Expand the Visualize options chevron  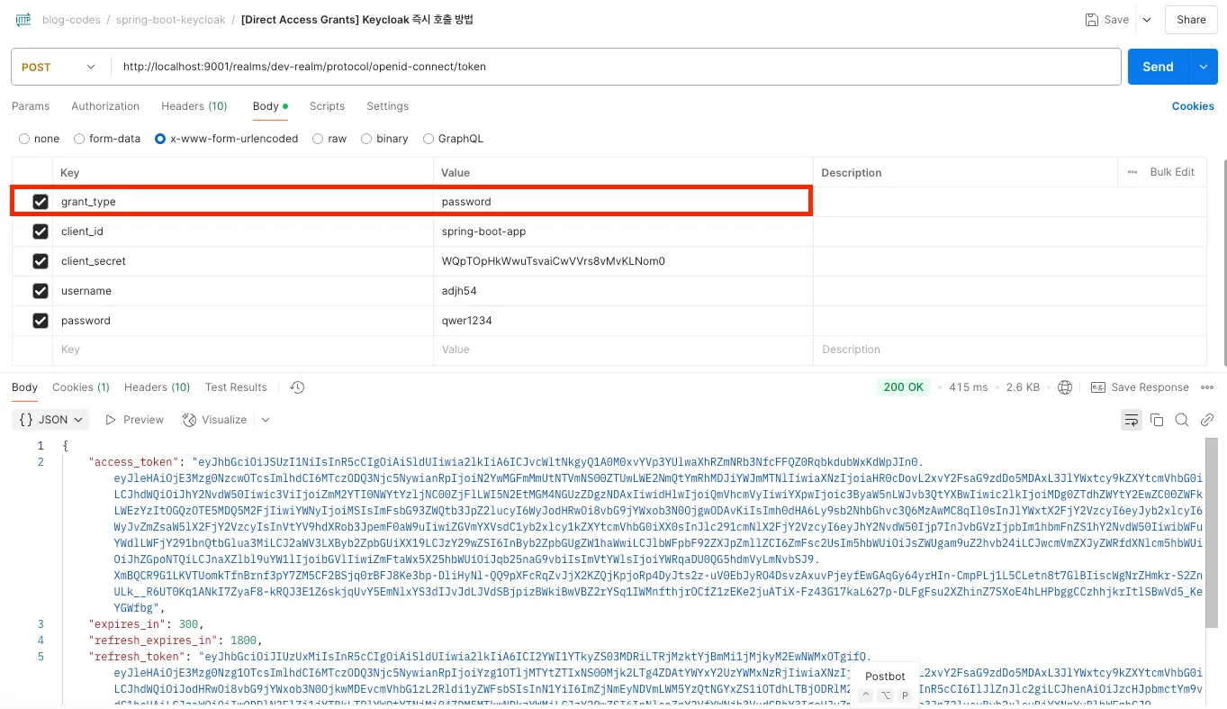pyautogui.click(x=266, y=420)
